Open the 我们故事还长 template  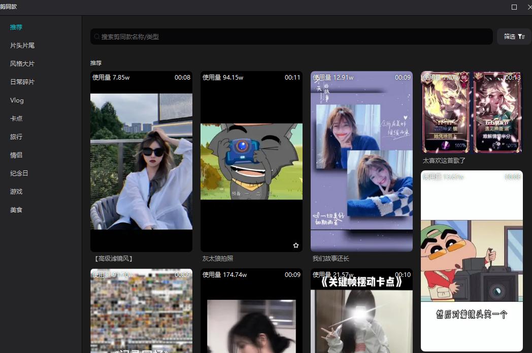click(361, 161)
